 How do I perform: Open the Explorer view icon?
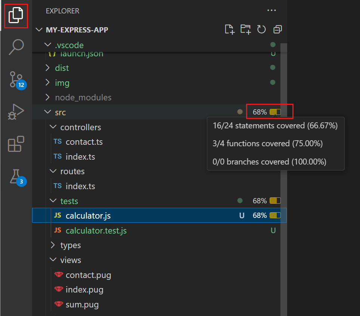[16, 16]
